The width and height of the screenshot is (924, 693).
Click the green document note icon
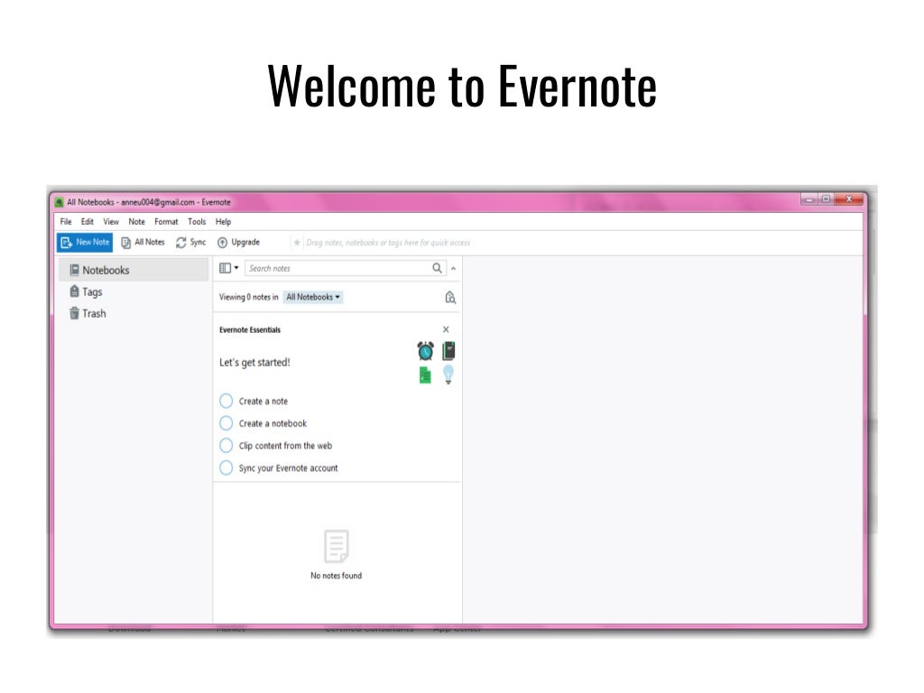pyautogui.click(x=426, y=374)
